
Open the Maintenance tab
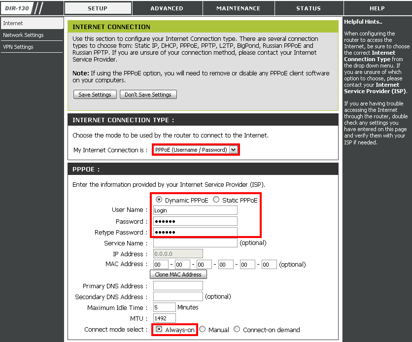[239, 8]
